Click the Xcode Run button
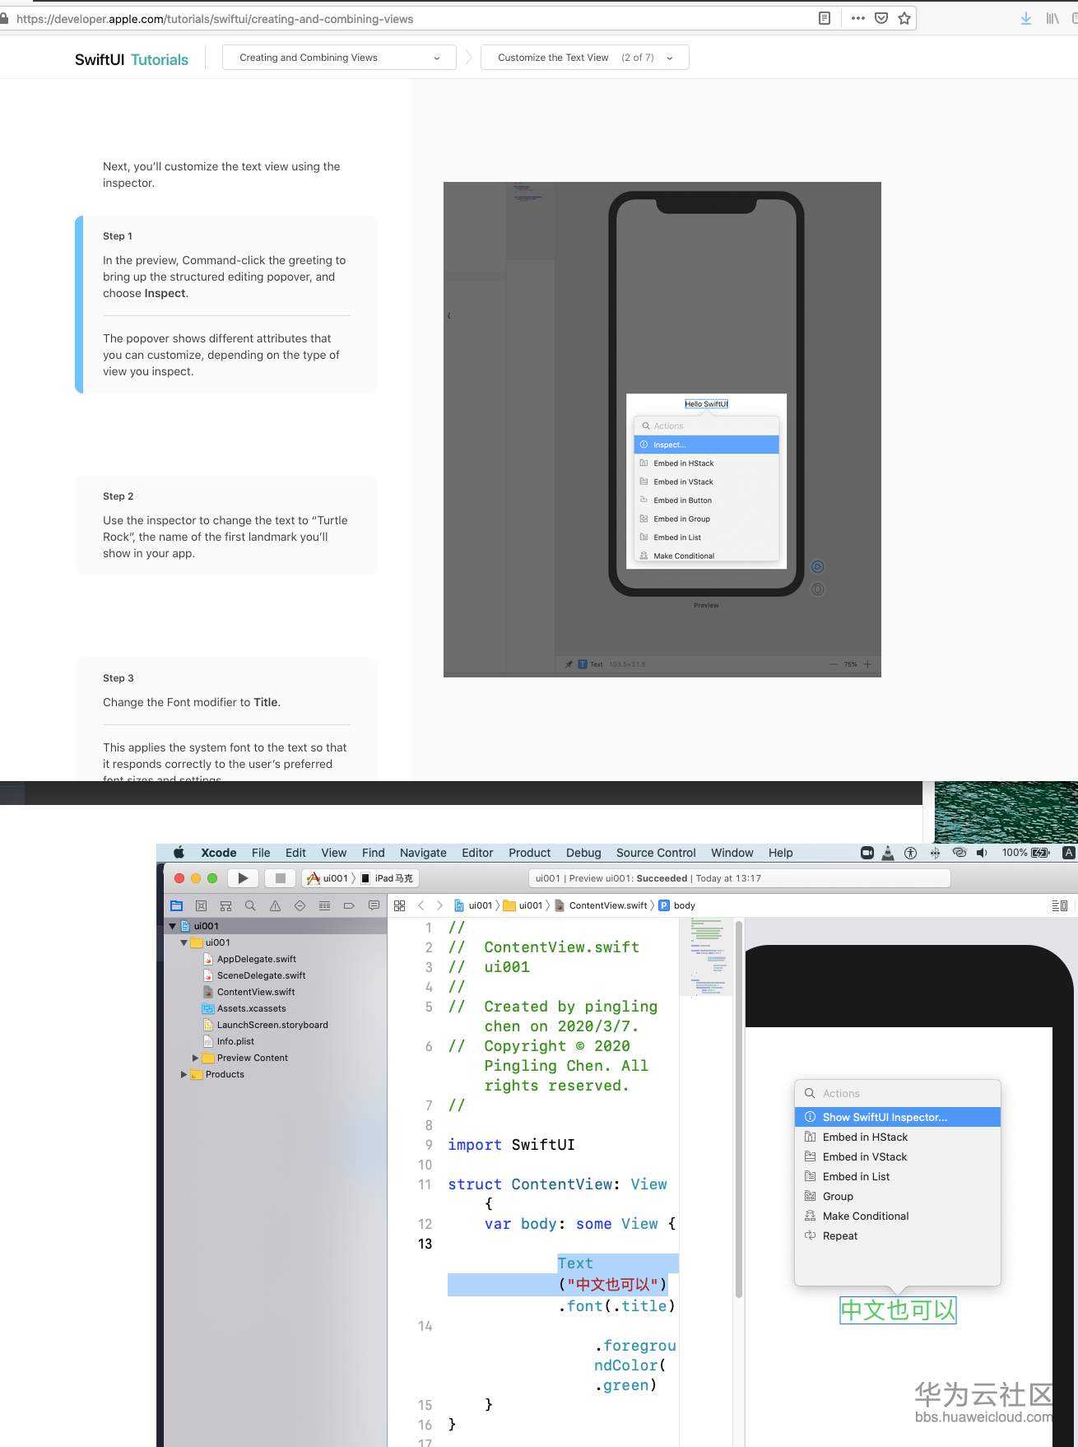This screenshot has height=1447, width=1078. 243,878
